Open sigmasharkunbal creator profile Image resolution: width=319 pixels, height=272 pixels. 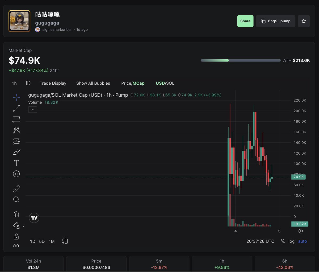57,30
